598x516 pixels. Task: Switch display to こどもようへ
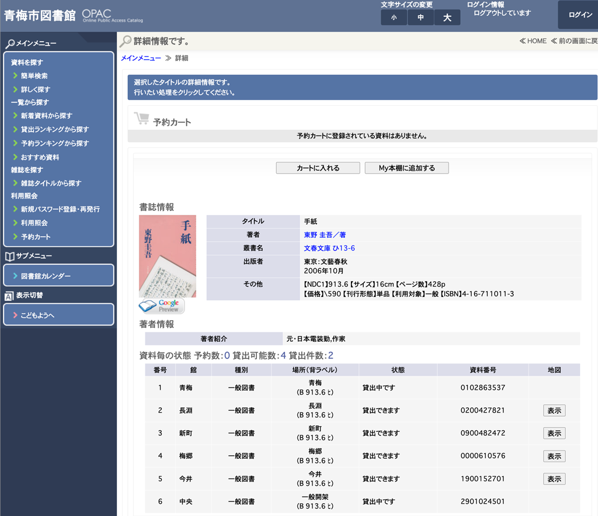click(37, 316)
